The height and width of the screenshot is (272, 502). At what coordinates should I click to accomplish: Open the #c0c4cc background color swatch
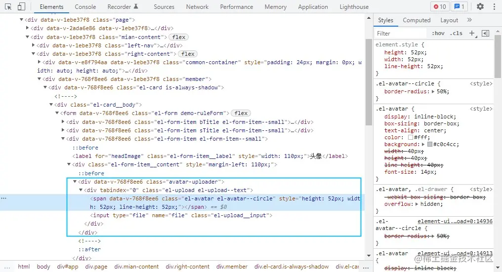[430, 144]
